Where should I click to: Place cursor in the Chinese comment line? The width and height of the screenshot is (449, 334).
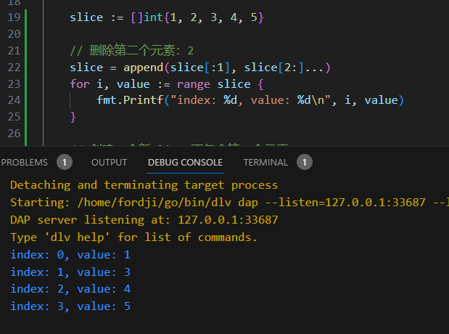point(132,51)
